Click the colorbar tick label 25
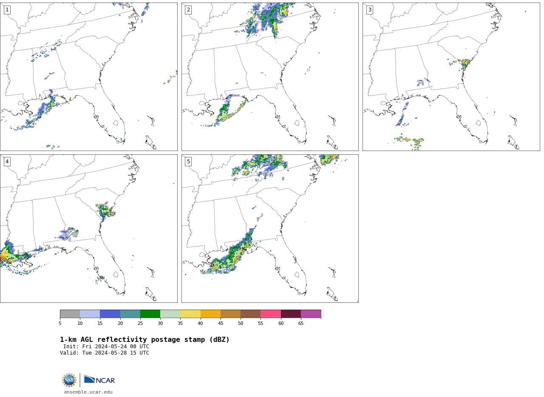The width and height of the screenshot is (544, 397). 140,324
